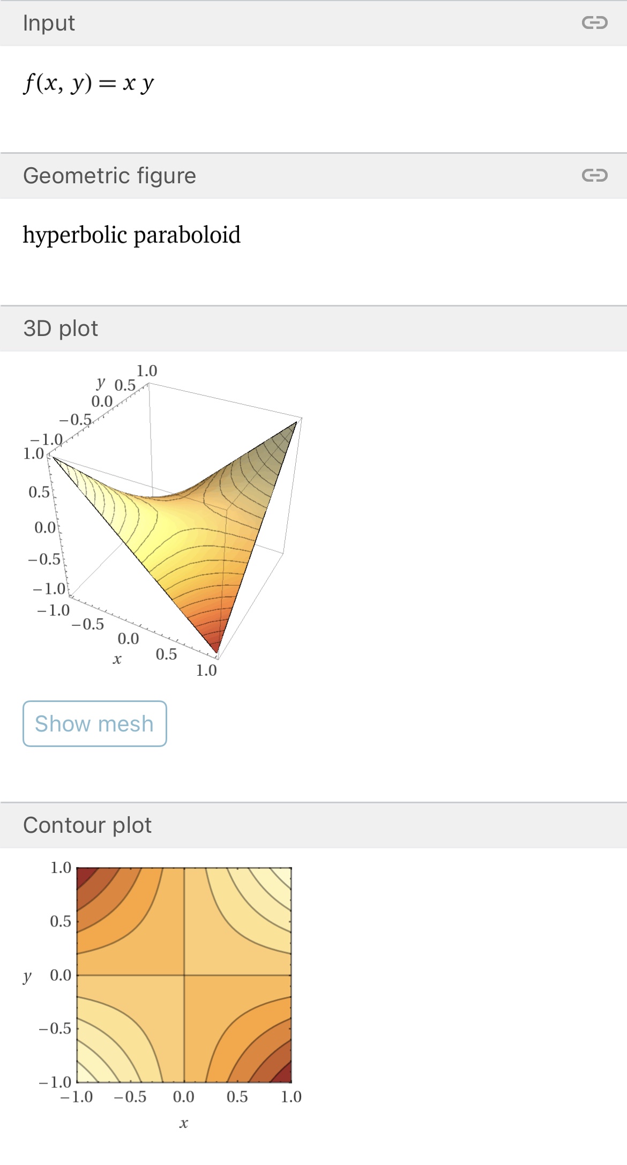Screen dimensions: 627x1165
Task: Click the origin crossing in the contour plot
Action: coord(184,975)
